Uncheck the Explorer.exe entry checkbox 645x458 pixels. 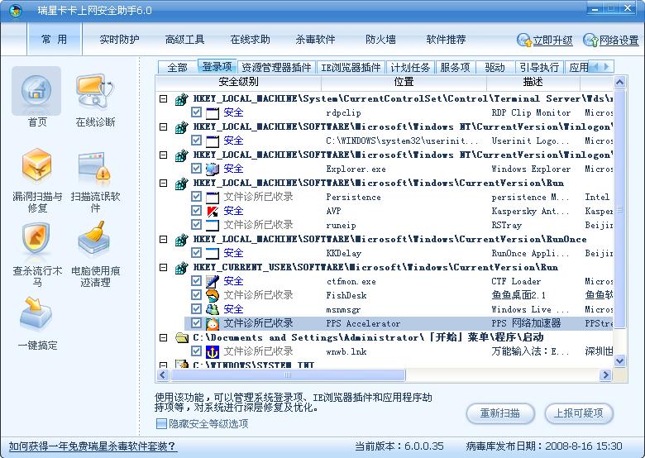(196, 169)
